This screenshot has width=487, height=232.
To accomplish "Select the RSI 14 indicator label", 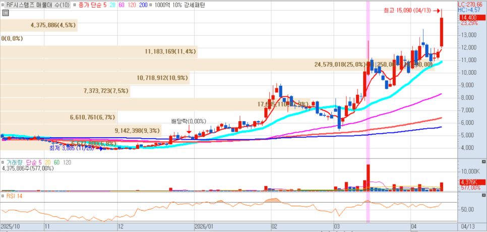I will pyautogui.click(x=14, y=196).
